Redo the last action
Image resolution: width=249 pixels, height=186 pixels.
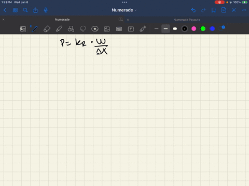(203, 10)
